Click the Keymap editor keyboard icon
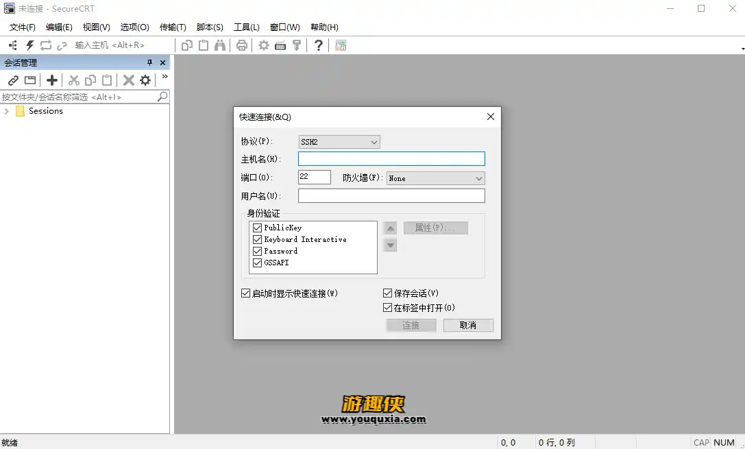 [x=280, y=46]
